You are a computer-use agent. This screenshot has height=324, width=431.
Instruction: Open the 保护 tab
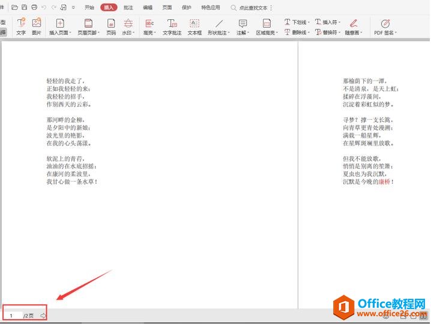186,7
